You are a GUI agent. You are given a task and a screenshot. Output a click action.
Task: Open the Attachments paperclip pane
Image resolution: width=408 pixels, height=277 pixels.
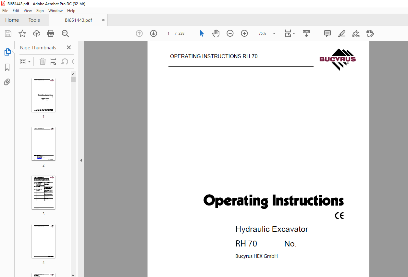click(x=7, y=82)
